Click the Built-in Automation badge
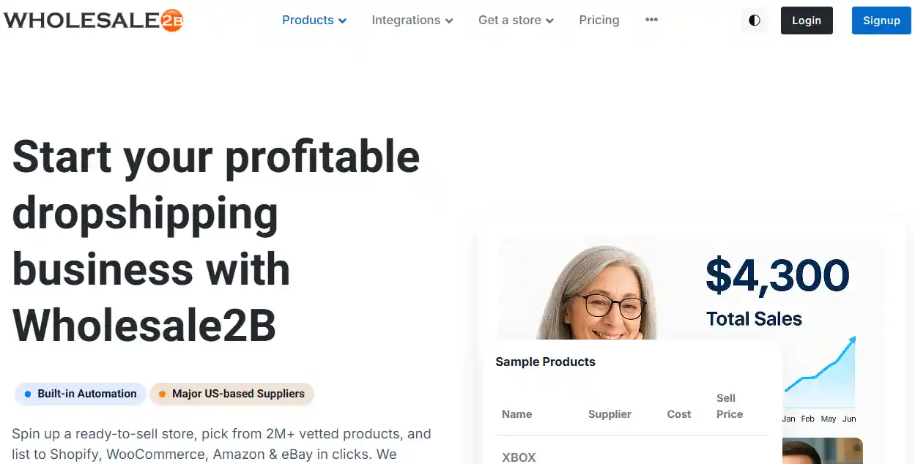The width and height of the screenshot is (915, 464). [80, 394]
